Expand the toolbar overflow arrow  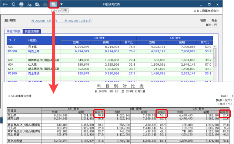pyautogui.click(x=61, y=4)
